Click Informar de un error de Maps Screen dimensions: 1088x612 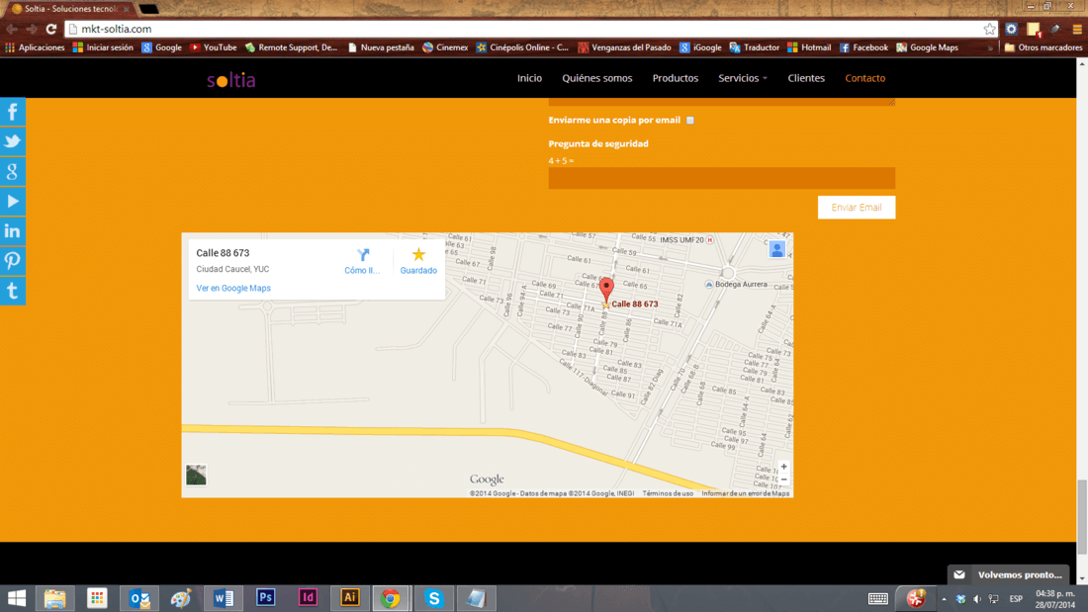(x=745, y=493)
